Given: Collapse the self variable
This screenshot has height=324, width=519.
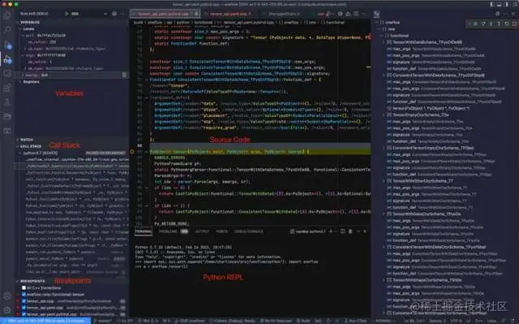Looking at the screenshot, I should coord(23,36).
